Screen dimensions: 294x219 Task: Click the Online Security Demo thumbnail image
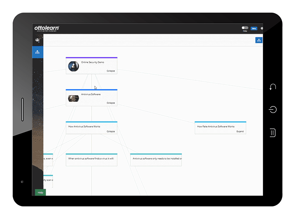click(73, 66)
